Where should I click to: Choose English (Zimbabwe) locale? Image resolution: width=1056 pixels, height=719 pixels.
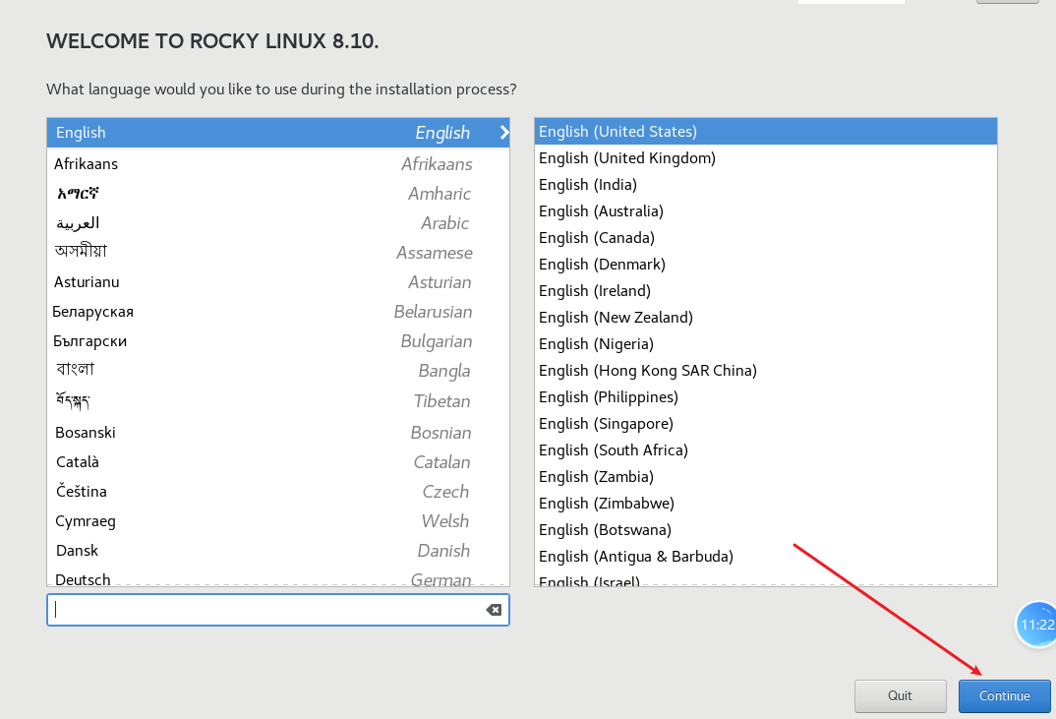tap(766, 504)
